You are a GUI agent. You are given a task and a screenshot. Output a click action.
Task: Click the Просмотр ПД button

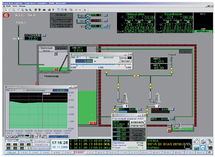(x=41, y=141)
